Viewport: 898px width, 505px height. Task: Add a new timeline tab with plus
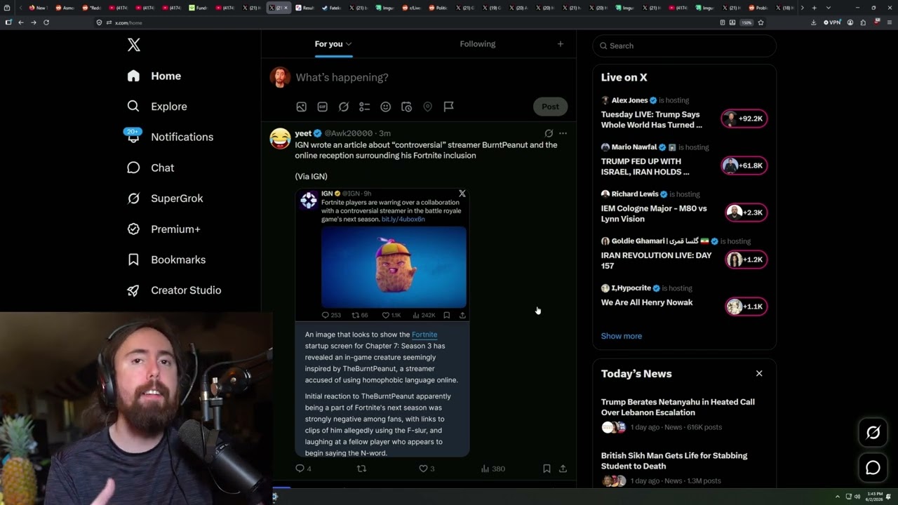point(560,44)
